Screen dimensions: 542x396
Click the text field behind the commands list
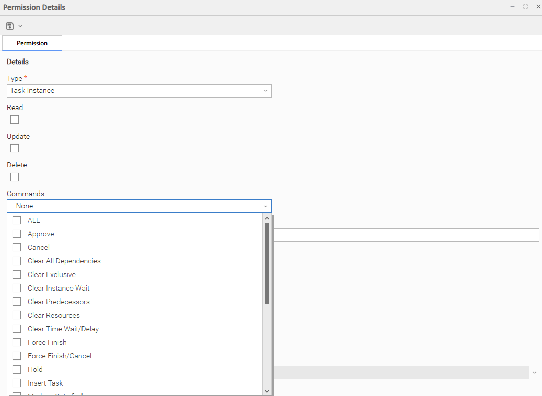[406, 235]
